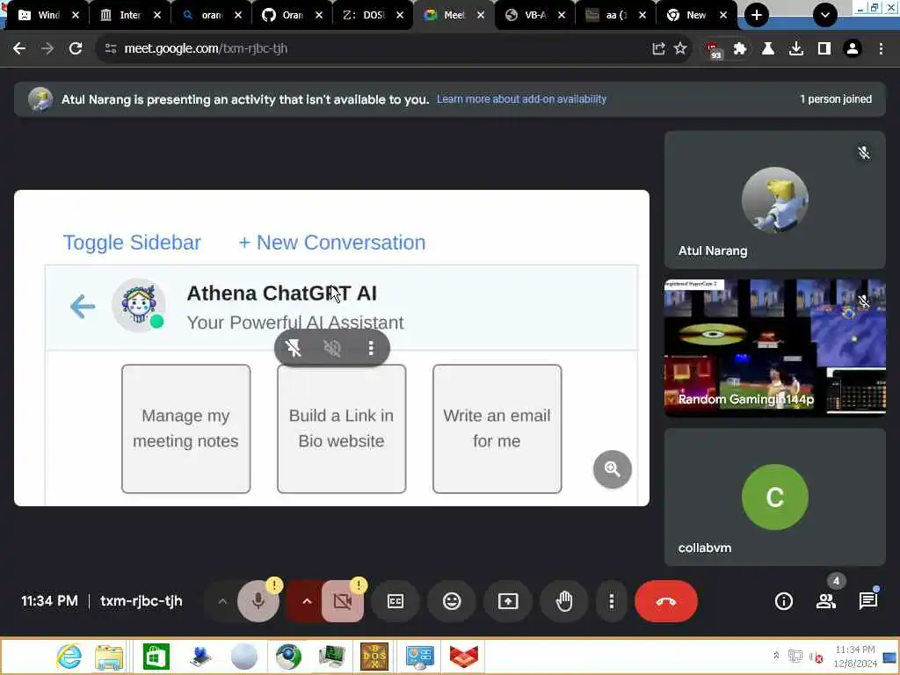Click the red extension icon with 93 badge

coord(713,49)
